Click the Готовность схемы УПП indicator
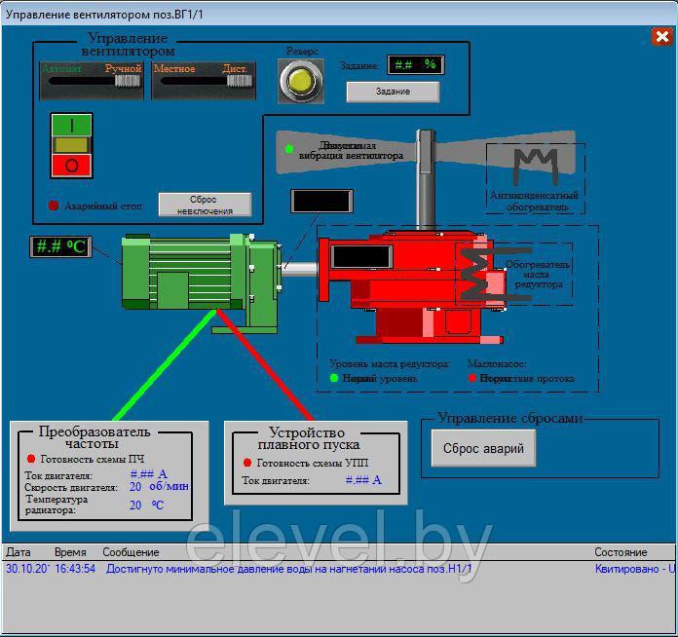678x637 pixels. pyautogui.click(x=247, y=463)
